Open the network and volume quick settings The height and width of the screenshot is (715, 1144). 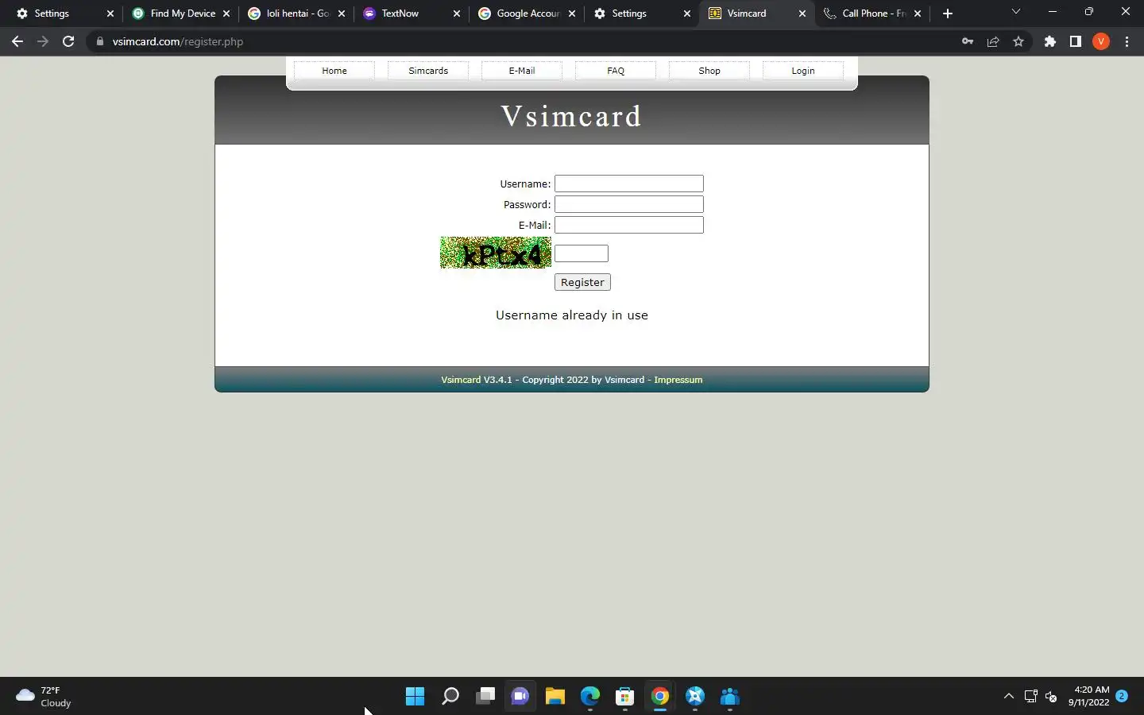1041,697
